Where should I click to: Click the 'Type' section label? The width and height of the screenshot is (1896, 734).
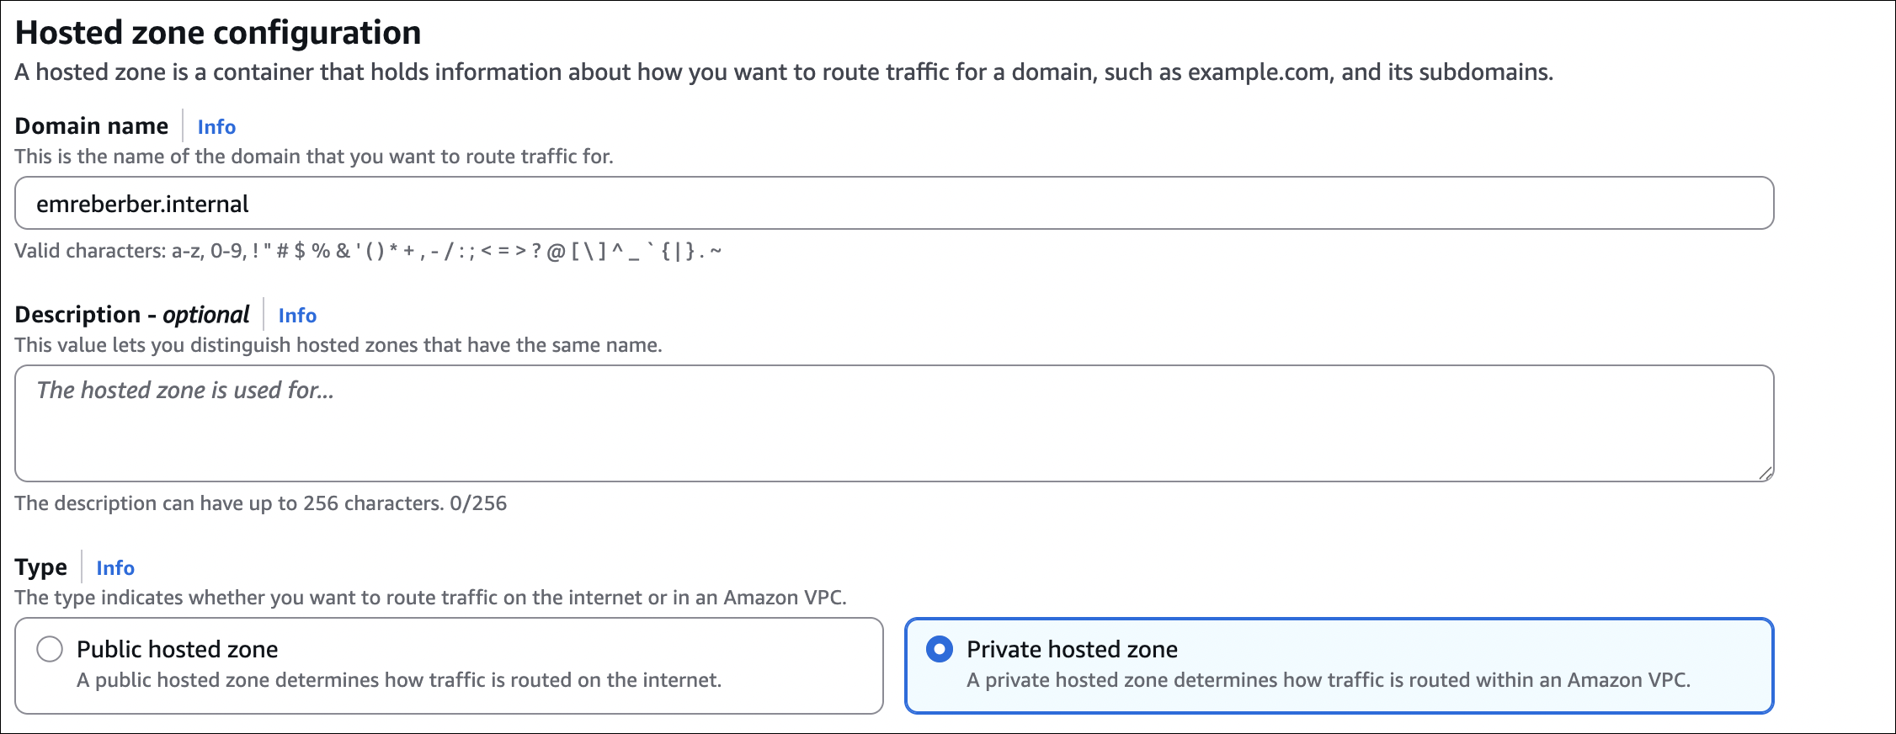pos(40,567)
